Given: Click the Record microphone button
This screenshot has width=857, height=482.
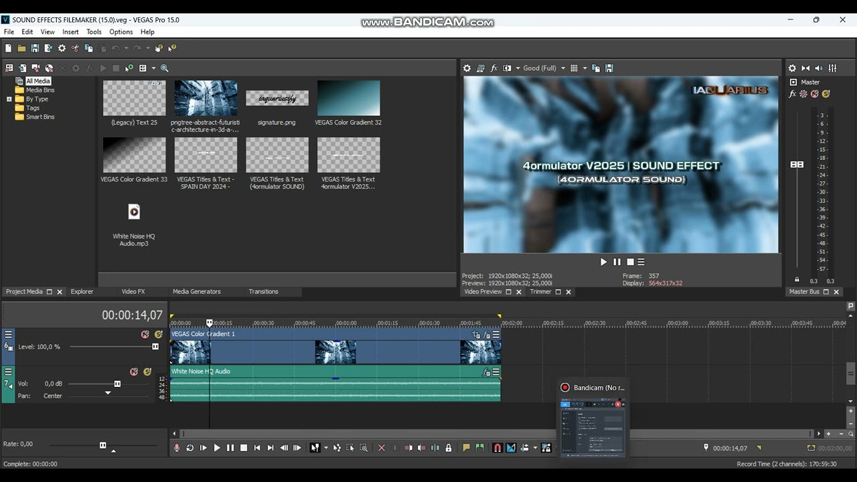Looking at the screenshot, I should pyautogui.click(x=177, y=448).
